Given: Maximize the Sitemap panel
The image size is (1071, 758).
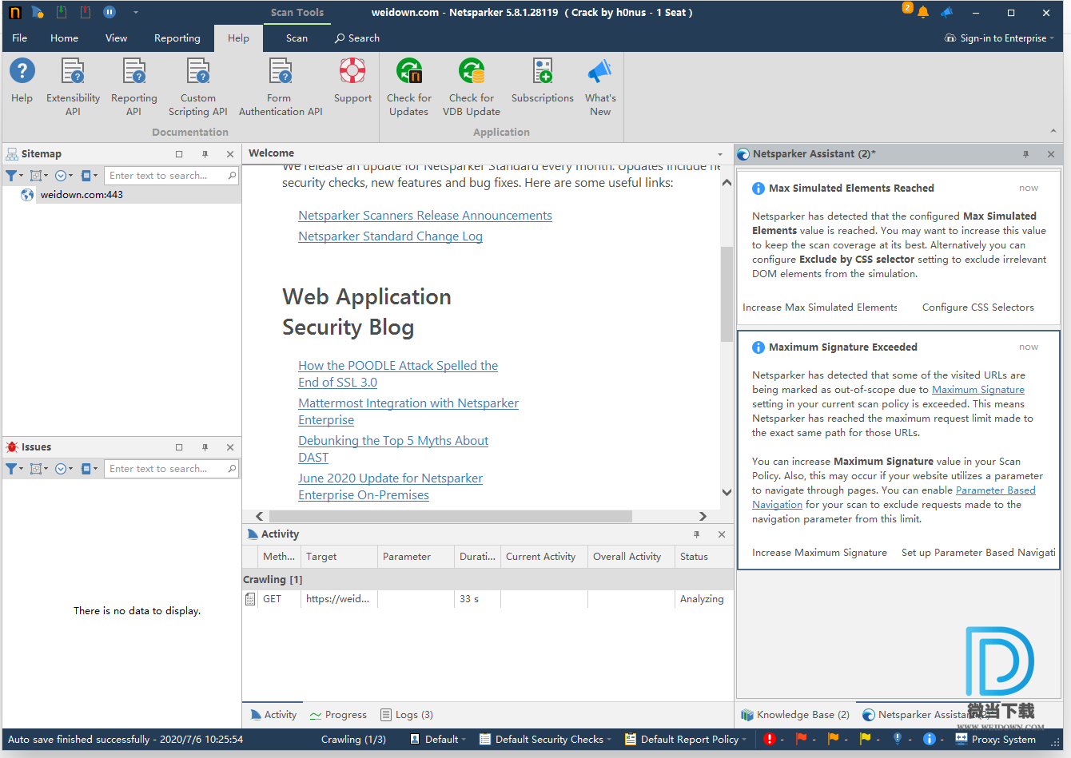Looking at the screenshot, I should pos(179,154).
